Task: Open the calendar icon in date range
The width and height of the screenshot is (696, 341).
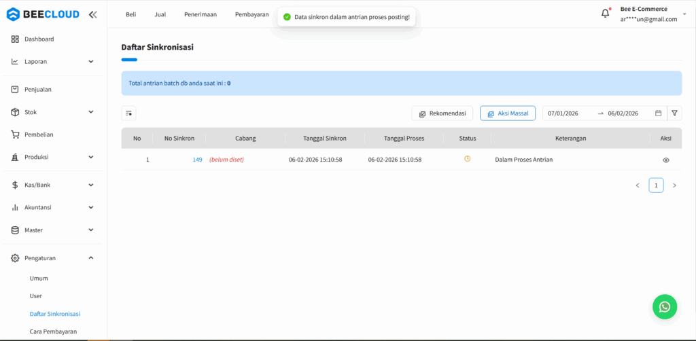Action: 658,113
